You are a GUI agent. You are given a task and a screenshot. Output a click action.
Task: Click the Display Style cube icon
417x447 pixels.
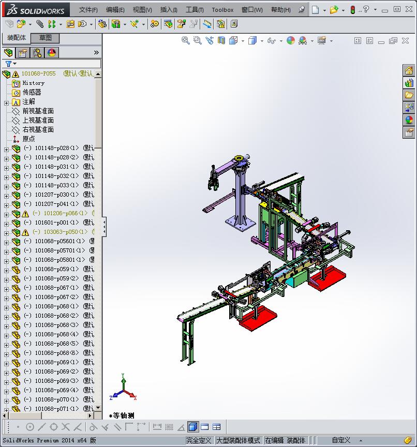252,40
